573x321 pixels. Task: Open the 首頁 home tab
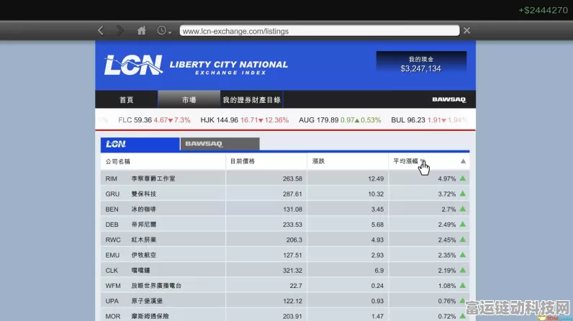pos(127,100)
